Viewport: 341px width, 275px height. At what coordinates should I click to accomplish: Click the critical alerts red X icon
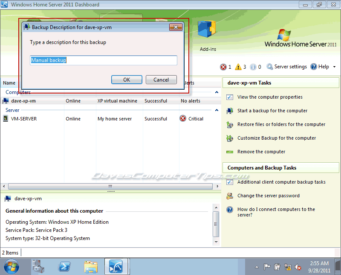[x=223, y=67]
